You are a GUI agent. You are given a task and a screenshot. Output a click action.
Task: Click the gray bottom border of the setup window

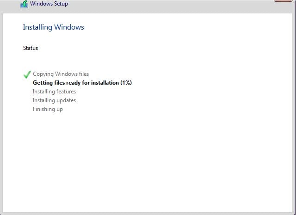(x=148, y=213)
